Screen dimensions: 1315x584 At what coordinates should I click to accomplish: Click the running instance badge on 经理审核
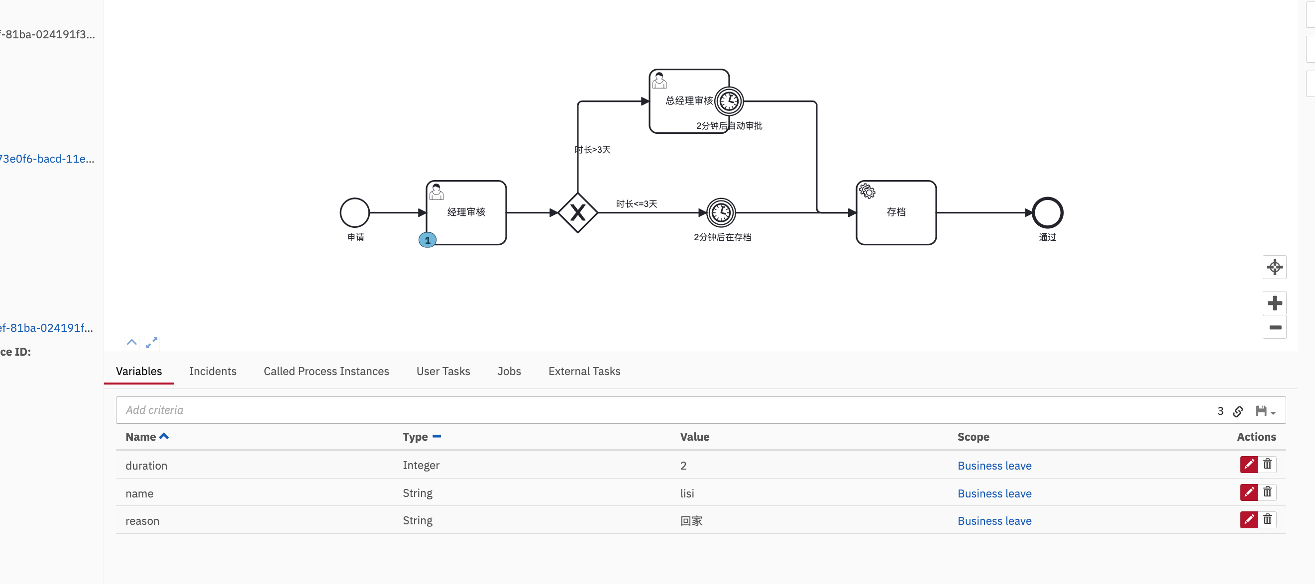[427, 240]
